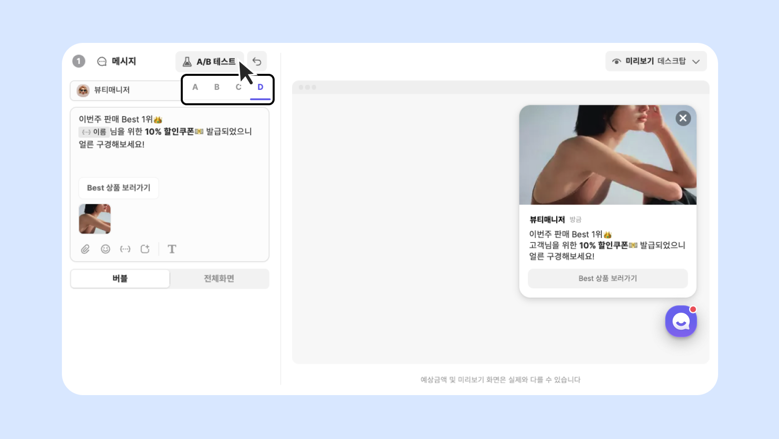Click the eye icon next to 미리보기

point(617,61)
